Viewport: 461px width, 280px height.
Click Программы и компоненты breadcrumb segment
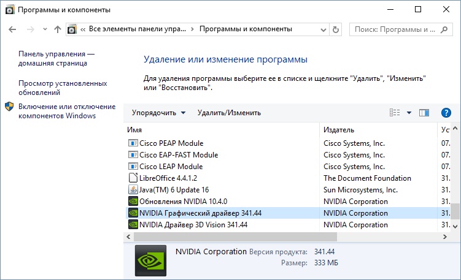(x=246, y=29)
